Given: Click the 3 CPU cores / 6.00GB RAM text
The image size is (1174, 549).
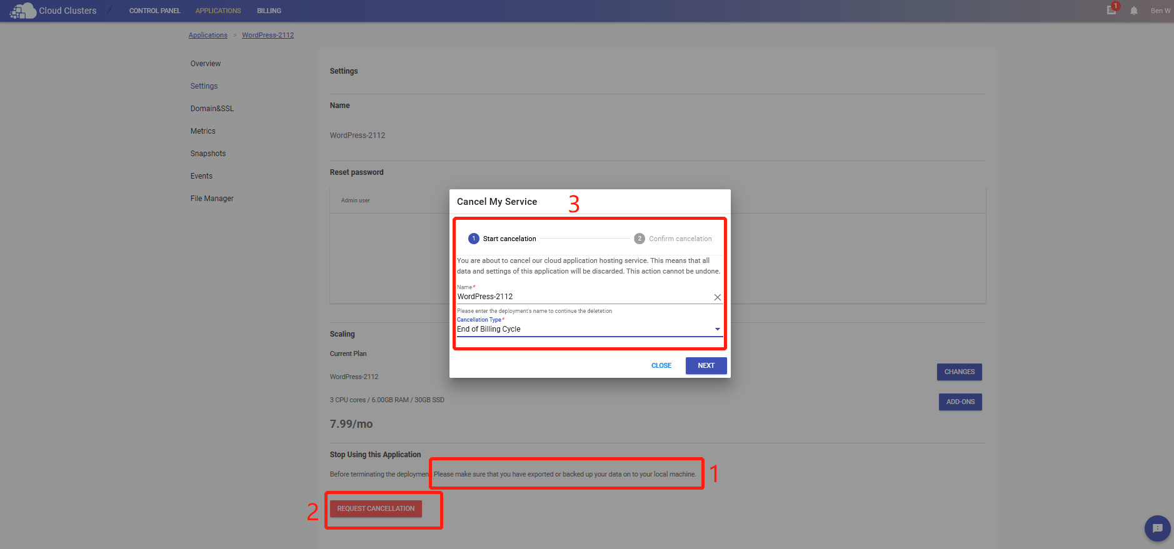Looking at the screenshot, I should coord(387,400).
